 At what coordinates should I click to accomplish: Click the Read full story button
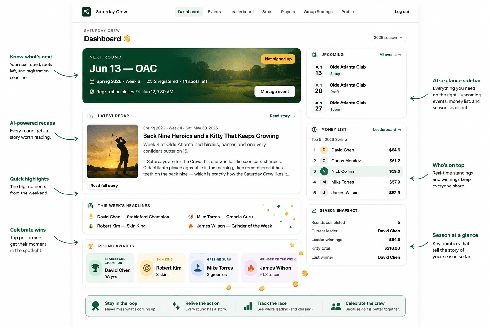click(x=104, y=186)
